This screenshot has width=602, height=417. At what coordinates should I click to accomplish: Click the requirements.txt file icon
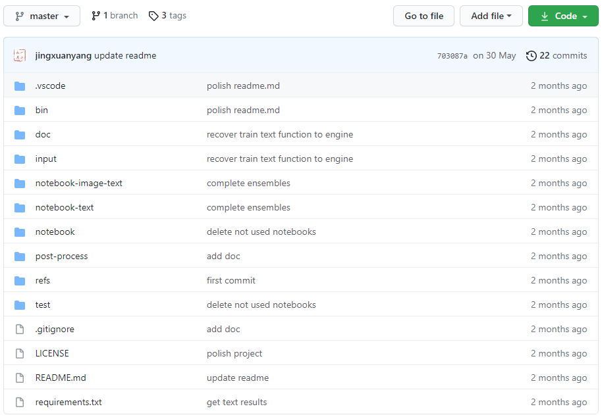click(x=20, y=402)
